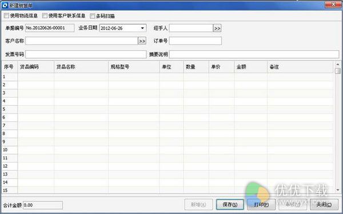This screenshot has height=214, width=343.
Task: Click the 货品编码 cell in row 1
Action: click(x=36, y=77)
